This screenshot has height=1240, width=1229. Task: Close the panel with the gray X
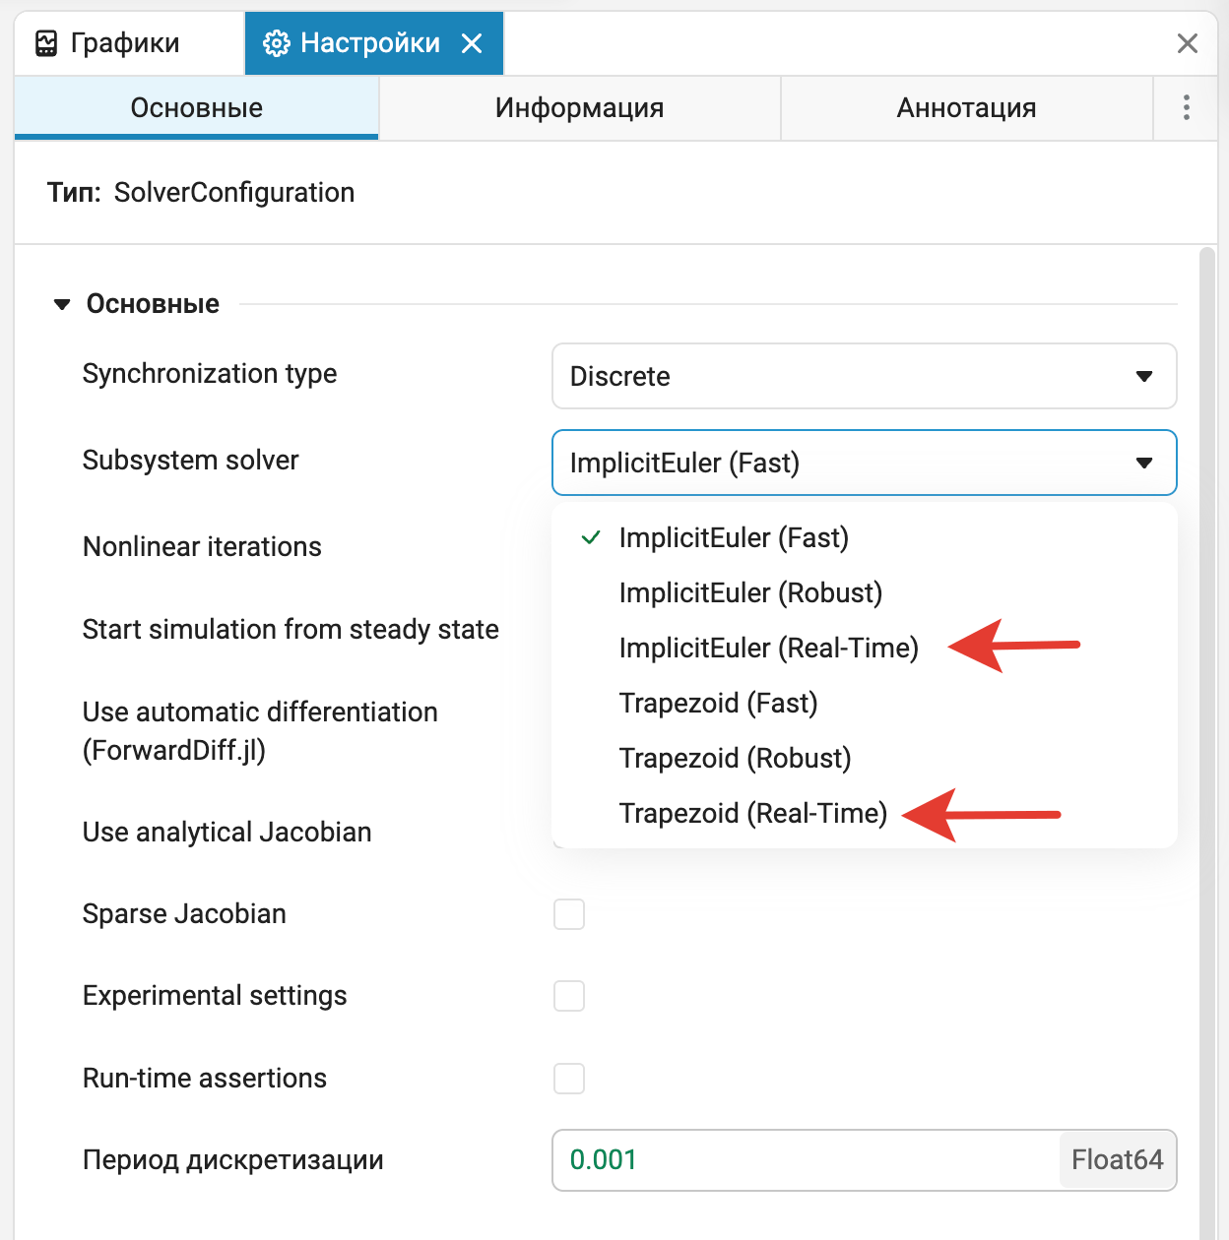click(1187, 43)
